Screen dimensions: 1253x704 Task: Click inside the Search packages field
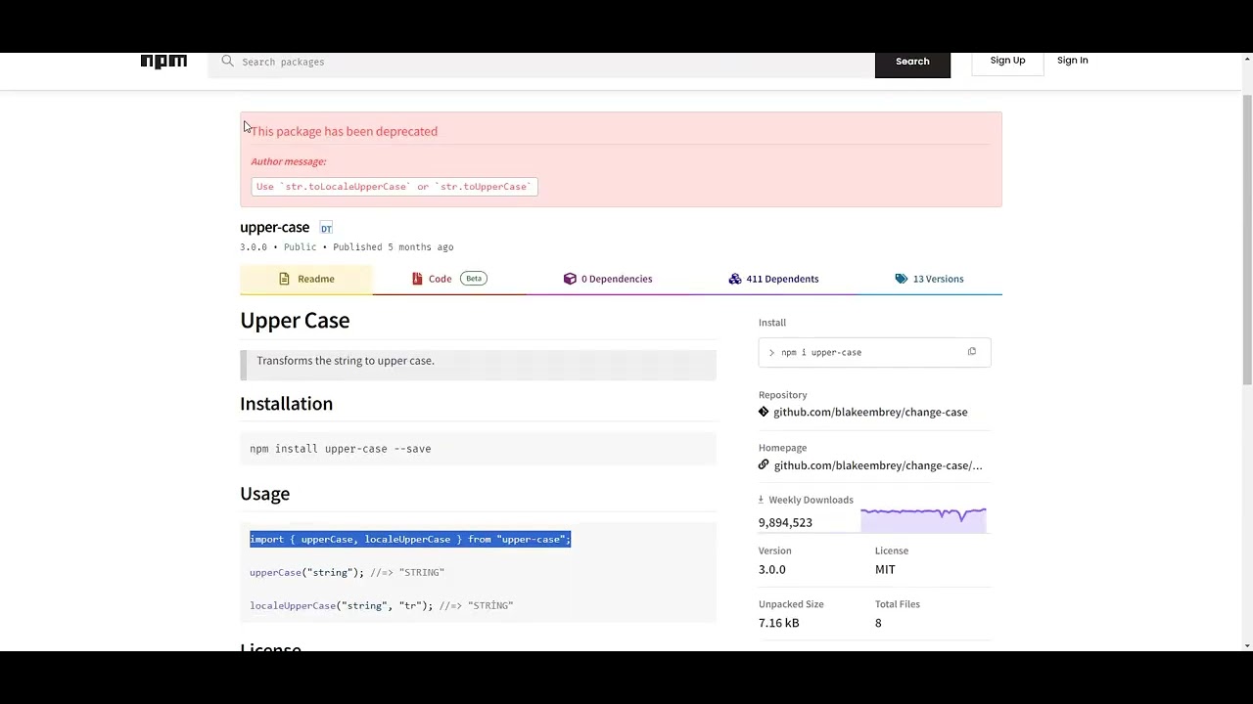[538, 62]
